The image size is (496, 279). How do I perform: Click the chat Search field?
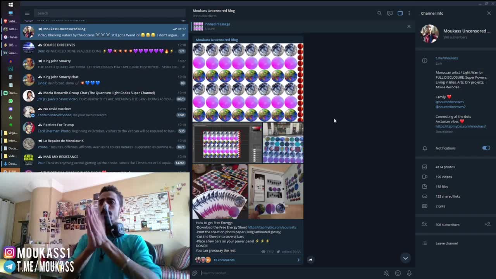[x=110, y=13]
